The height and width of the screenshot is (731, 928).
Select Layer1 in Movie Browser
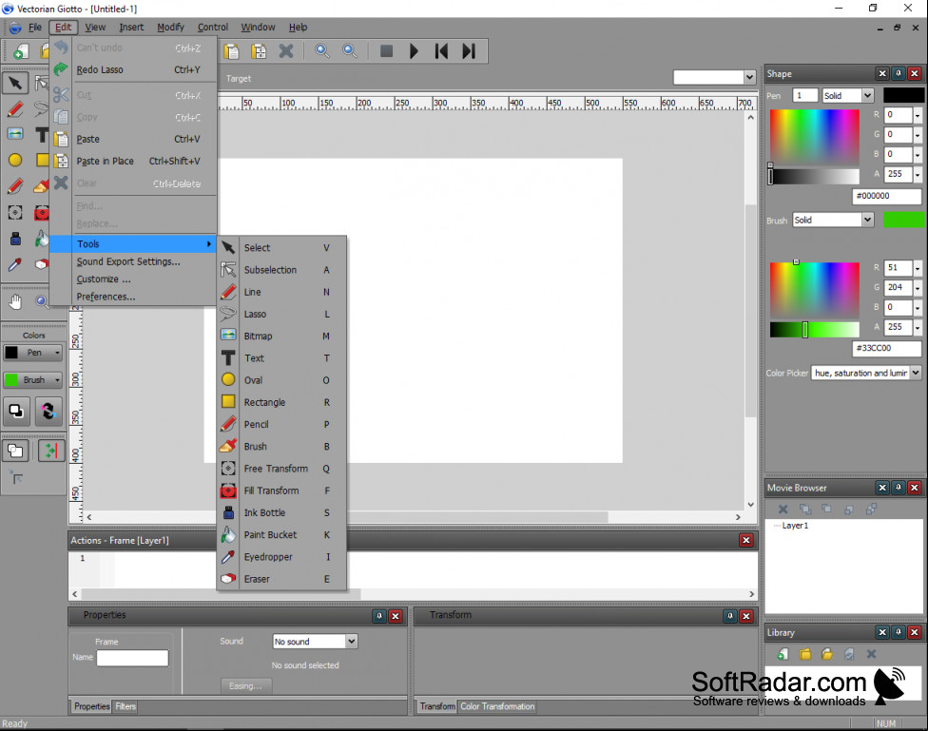click(795, 526)
